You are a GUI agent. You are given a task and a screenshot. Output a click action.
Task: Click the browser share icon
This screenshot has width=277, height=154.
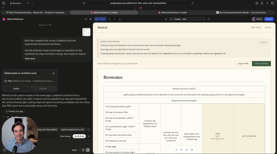point(262,3)
